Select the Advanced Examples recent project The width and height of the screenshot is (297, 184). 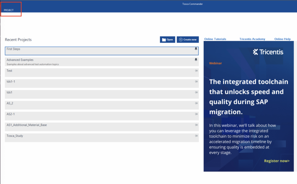[x=102, y=62]
